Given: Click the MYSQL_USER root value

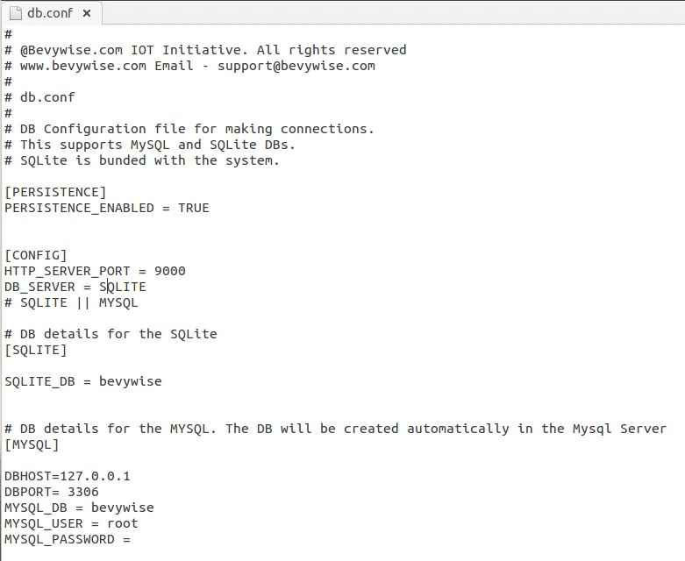Looking at the screenshot, I should [123, 523].
